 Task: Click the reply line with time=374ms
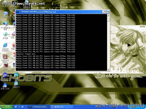click(45, 27)
